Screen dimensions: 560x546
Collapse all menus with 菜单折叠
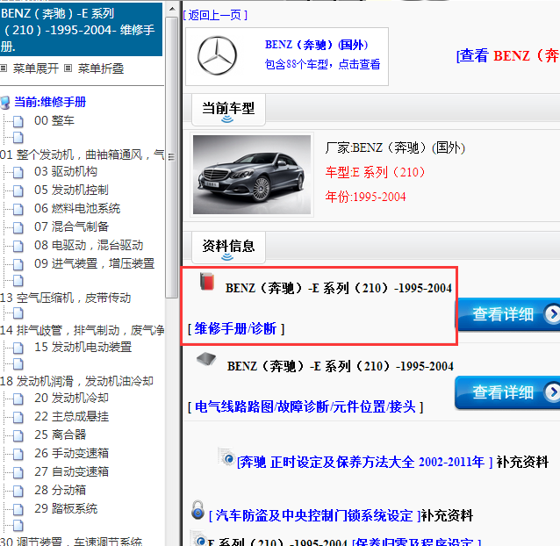tap(101, 68)
